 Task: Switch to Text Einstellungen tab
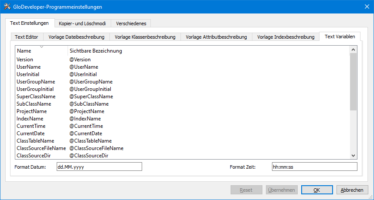[30, 23]
